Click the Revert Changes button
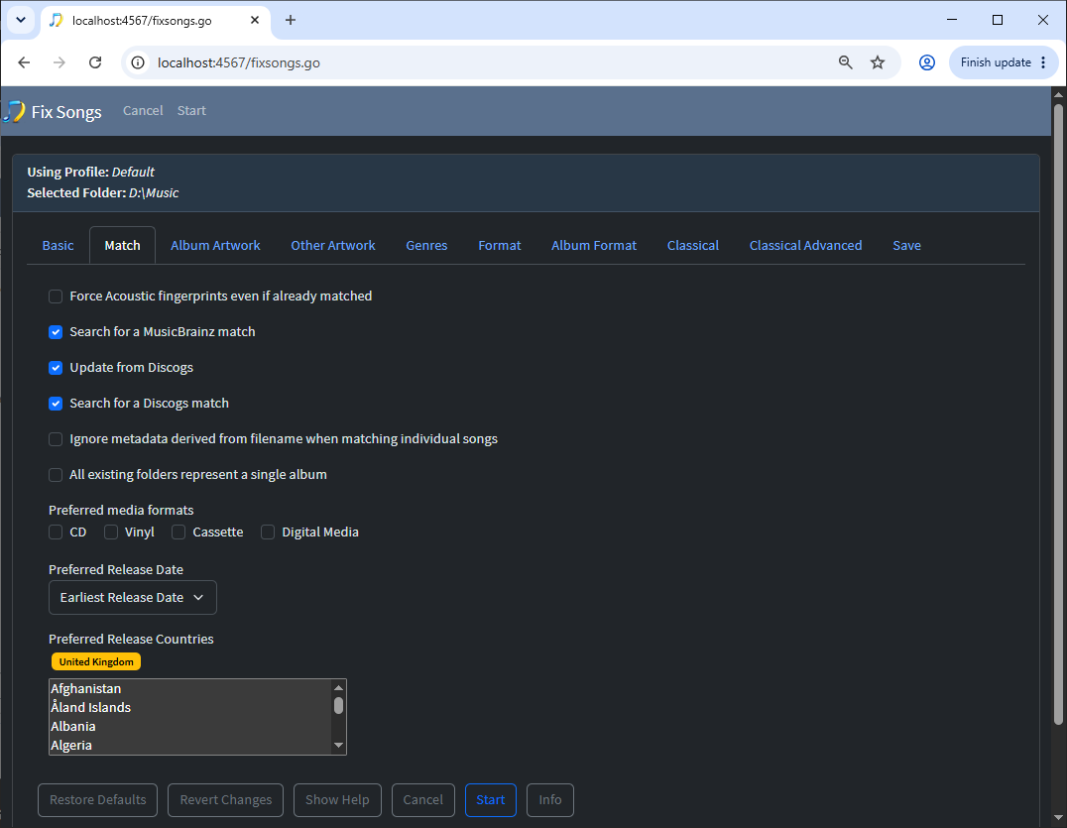The image size is (1067, 828). point(226,800)
